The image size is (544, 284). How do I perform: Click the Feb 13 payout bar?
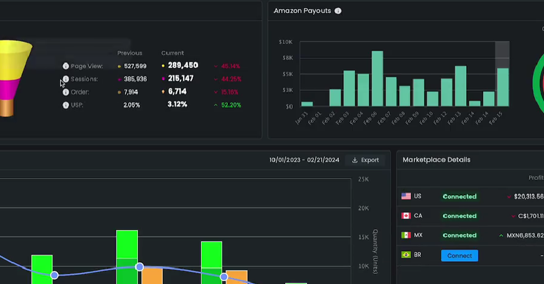460,86
